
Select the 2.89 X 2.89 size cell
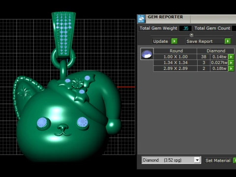pos(176,68)
